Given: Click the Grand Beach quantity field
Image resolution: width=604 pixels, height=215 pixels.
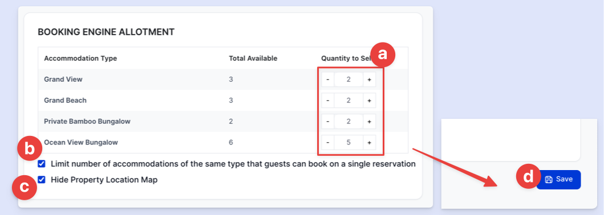Looking at the screenshot, I should pyautogui.click(x=348, y=101).
